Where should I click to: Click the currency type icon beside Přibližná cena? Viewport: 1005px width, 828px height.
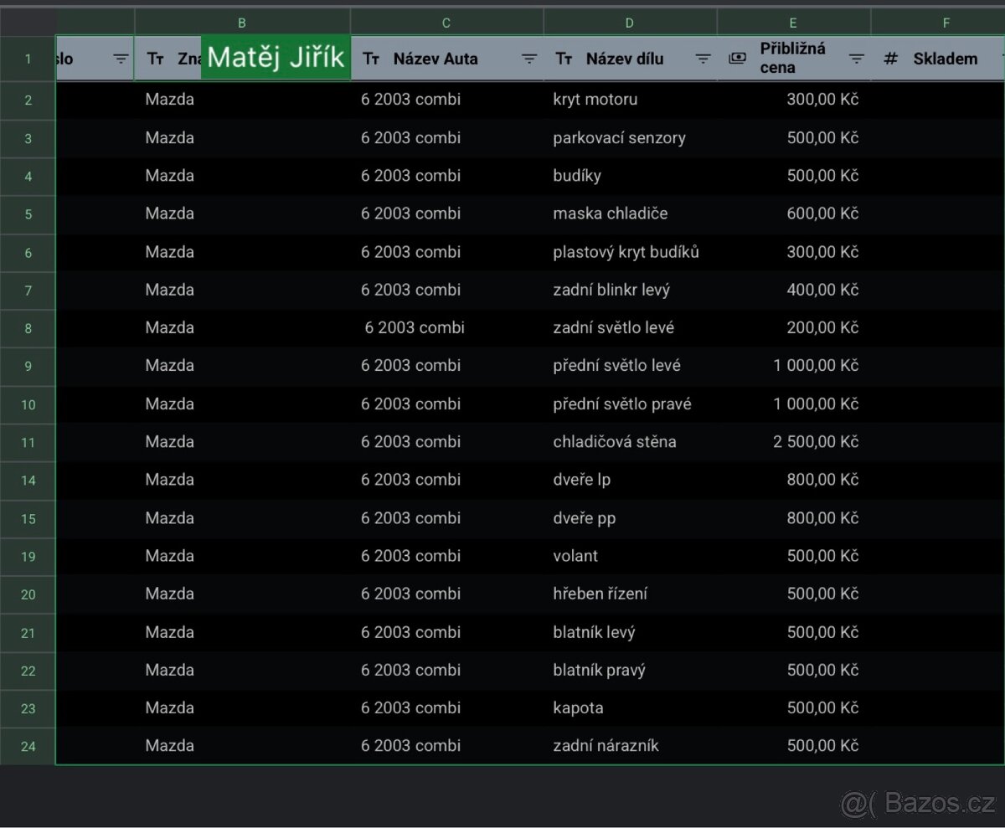[737, 59]
